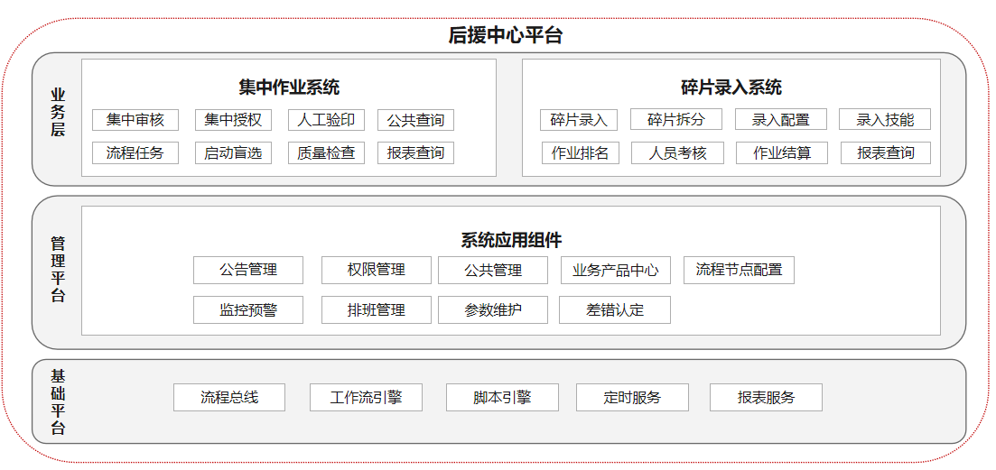The height and width of the screenshot is (470, 996).
Task: Open the 人工验印 box
Action: click(x=326, y=120)
